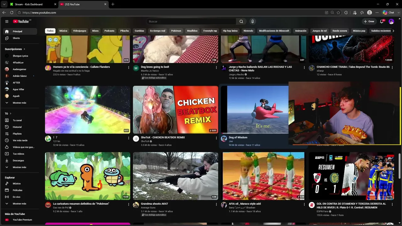This screenshot has height=226, width=402.
Task: Open Videos que me gustan list
Action: (x=20, y=147)
